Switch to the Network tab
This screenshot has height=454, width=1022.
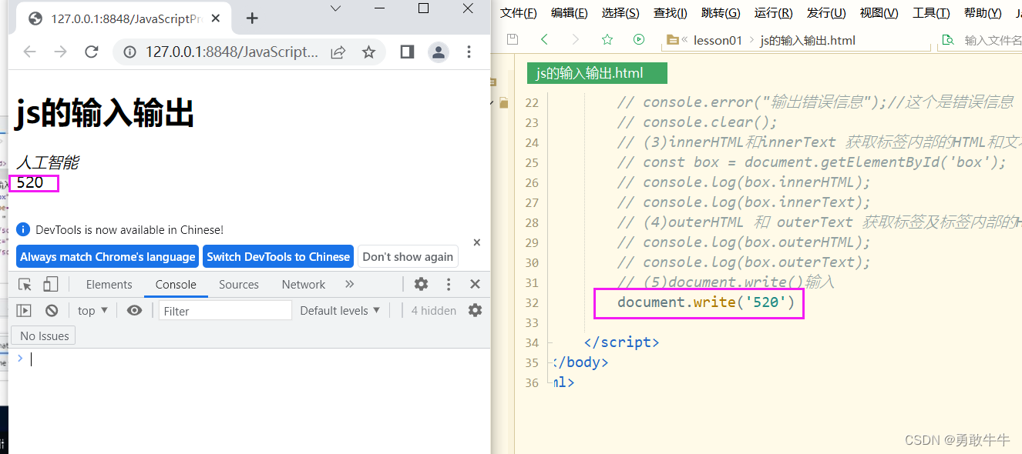[x=304, y=284]
